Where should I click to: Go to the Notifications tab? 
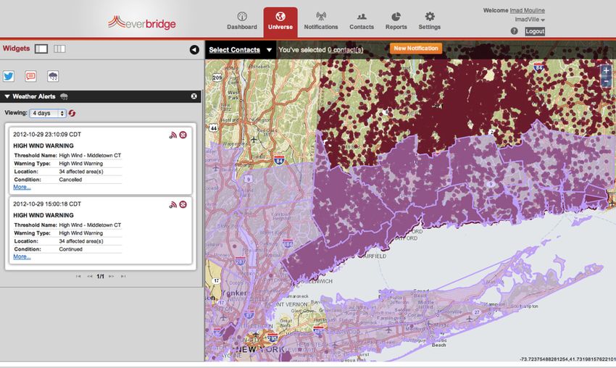[320, 22]
